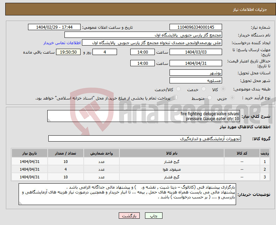Viewport: 276px width, 225px height.
Task: Click the بازگشت (back) button
Action: pyautogui.click(x=129, y=216)
